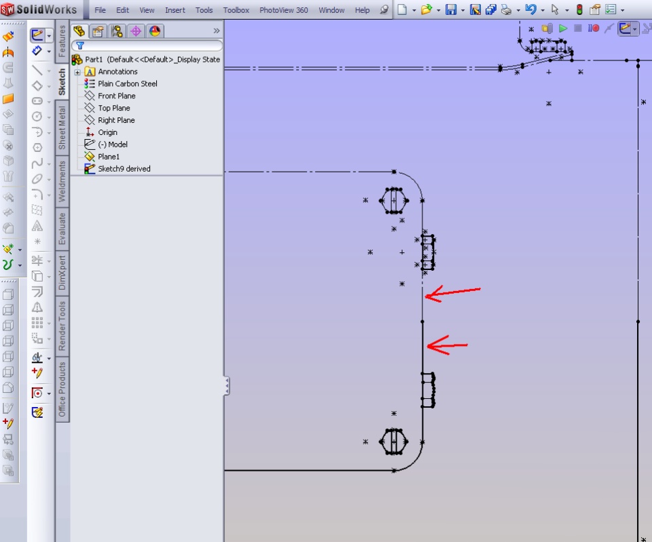Click the Save All stacked disks icon
The height and width of the screenshot is (542, 652).
click(490, 9)
